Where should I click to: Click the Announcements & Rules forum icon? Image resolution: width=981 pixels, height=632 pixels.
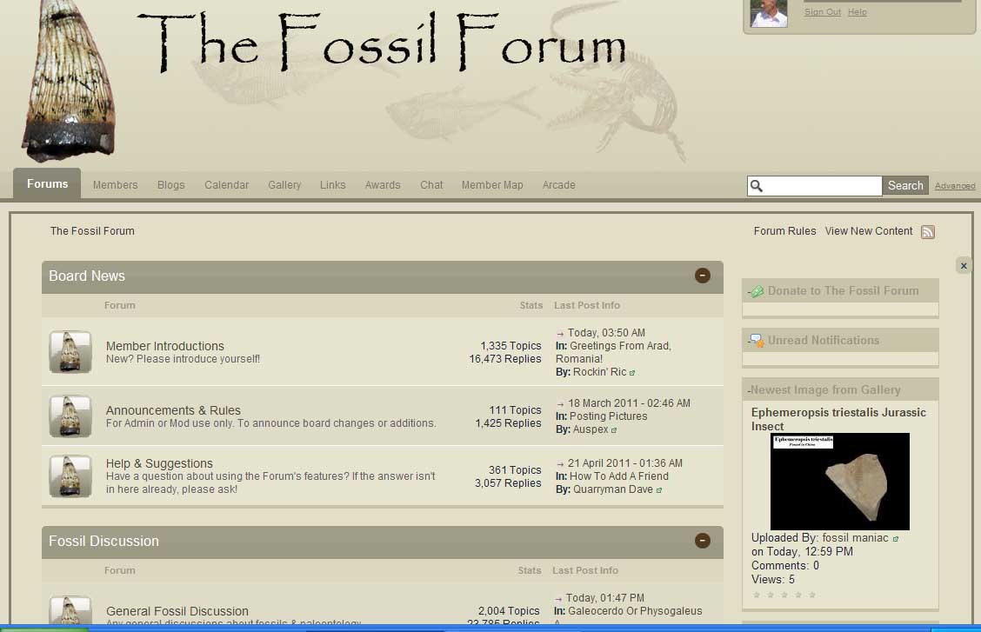coord(70,416)
